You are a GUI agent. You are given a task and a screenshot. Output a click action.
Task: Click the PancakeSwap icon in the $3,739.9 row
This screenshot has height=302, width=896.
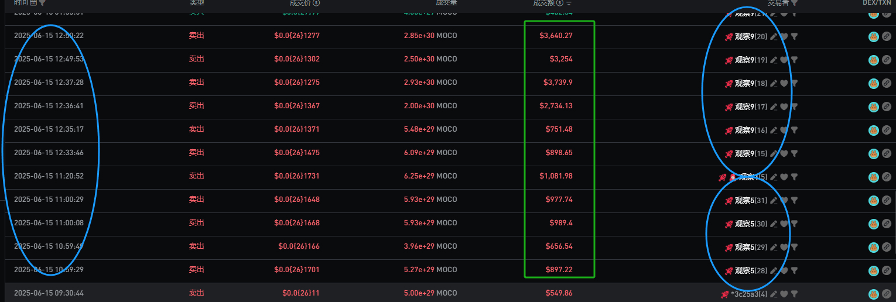(873, 83)
